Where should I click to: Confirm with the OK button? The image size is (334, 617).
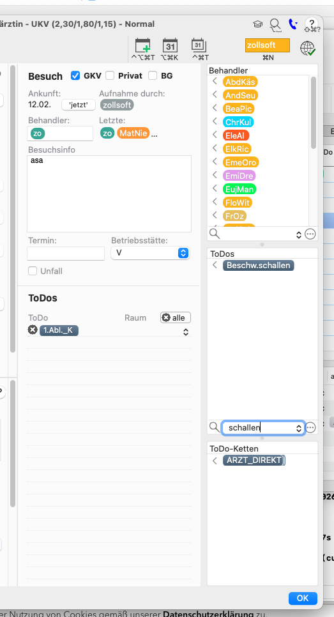click(303, 598)
